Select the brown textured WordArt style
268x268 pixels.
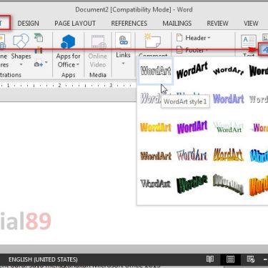click(x=156, y=156)
